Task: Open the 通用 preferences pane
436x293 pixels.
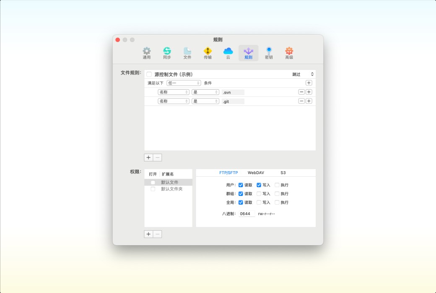Action: point(147,52)
